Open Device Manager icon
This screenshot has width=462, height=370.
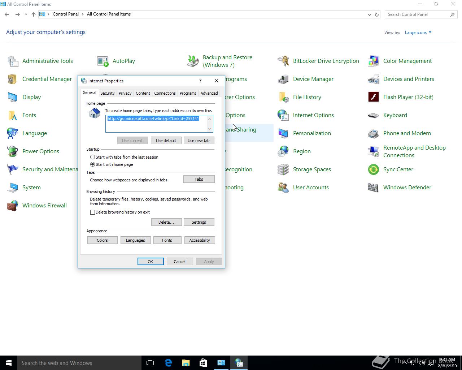click(x=283, y=79)
